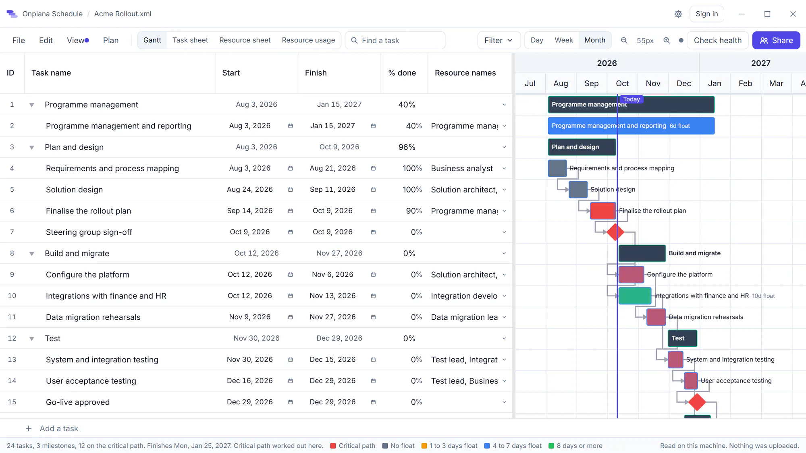Click the 8 days or more green swatch
This screenshot has height=453, width=806.
point(551,446)
